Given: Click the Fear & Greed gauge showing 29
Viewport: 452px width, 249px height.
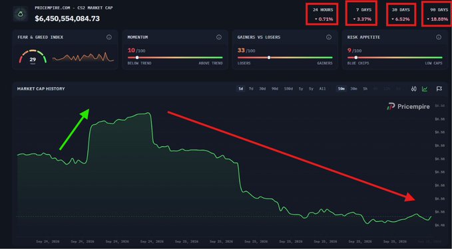Looking at the screenshot, I should click(x=33, y=57).
